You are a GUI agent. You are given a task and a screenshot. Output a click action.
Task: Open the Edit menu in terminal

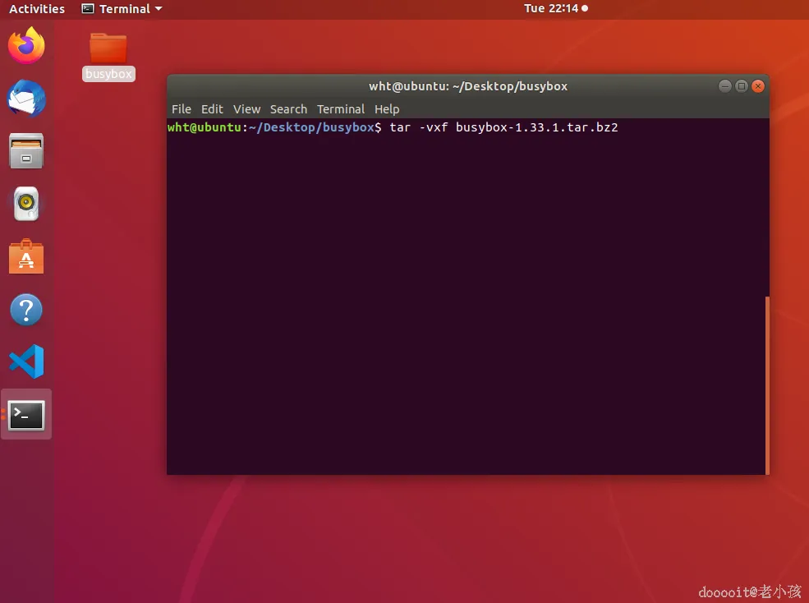212,109
